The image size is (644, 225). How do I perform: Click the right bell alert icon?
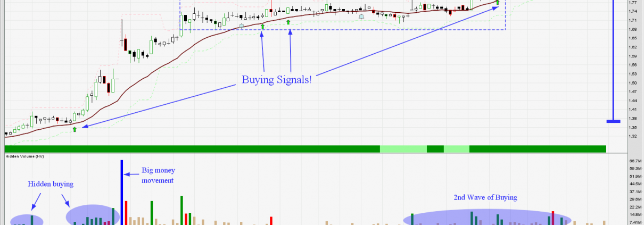(x=361, y=17)
